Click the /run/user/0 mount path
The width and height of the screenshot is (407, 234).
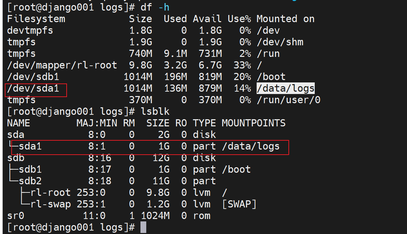pyautogui.click(x=288, y=100)
